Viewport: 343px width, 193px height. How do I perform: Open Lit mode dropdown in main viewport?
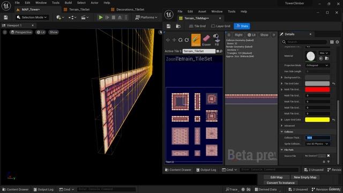pyautogui.click(x=41, y=32)
